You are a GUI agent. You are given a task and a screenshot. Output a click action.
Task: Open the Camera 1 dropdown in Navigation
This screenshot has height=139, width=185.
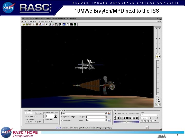coord(30,113)
